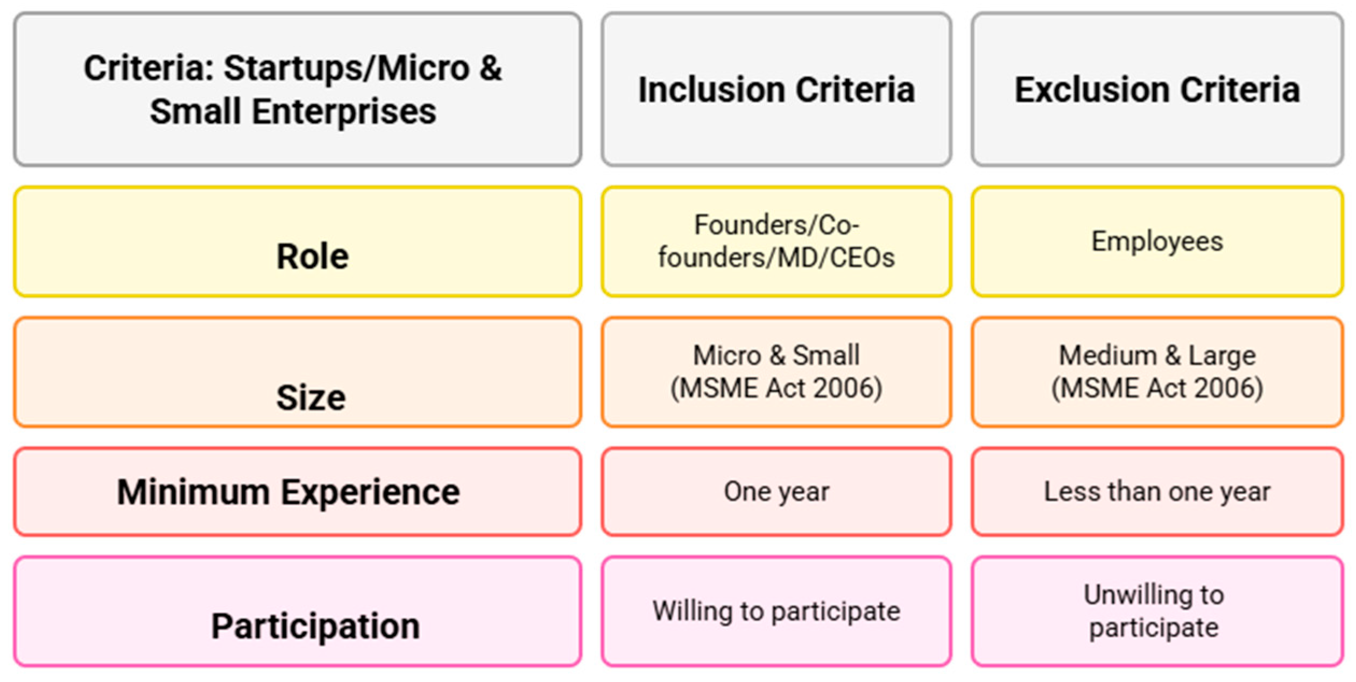Select the Employees exclusion box
The width and height of the screenshot is (1356, 682).
click(1157, 241)
